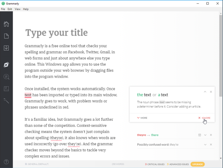223x168 pixels.
Task: Minimize the Grammarly window
Action: [x=198, y=3]
